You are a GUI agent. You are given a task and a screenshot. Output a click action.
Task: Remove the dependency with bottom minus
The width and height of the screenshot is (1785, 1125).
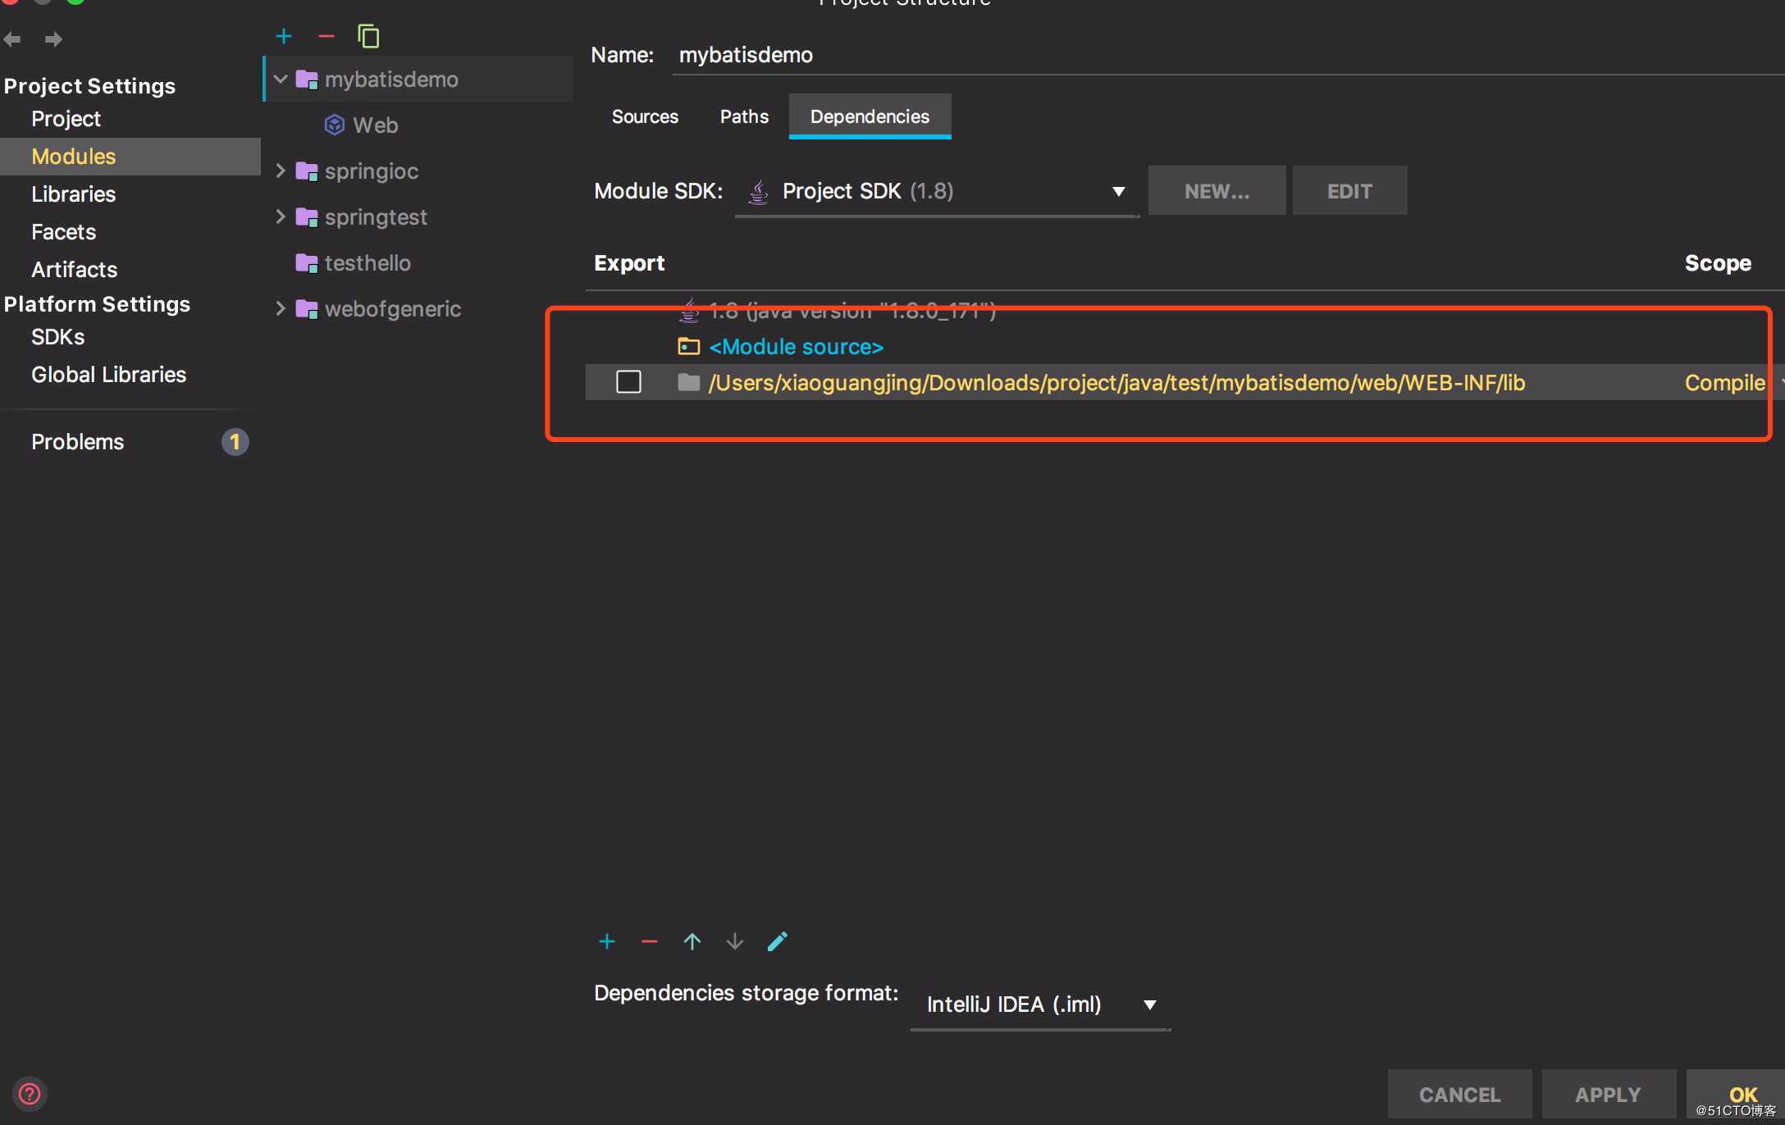pos(650,941)
